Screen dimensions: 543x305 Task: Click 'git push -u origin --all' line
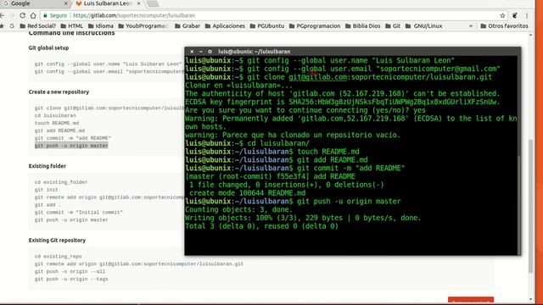[70, 271]
